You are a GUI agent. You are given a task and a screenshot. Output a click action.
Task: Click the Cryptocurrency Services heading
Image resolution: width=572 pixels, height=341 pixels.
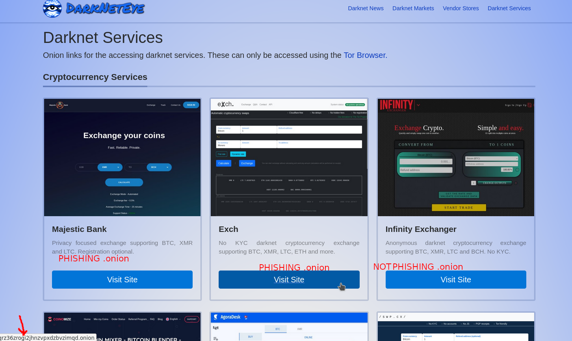pos(95,77)
